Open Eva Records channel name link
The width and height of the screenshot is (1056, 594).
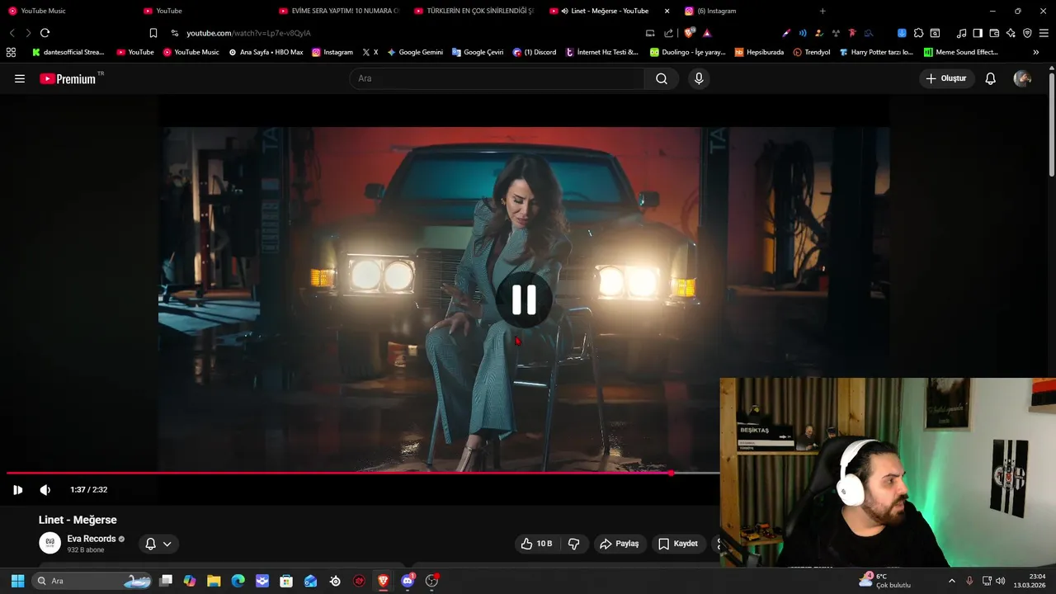click(92, 539)
